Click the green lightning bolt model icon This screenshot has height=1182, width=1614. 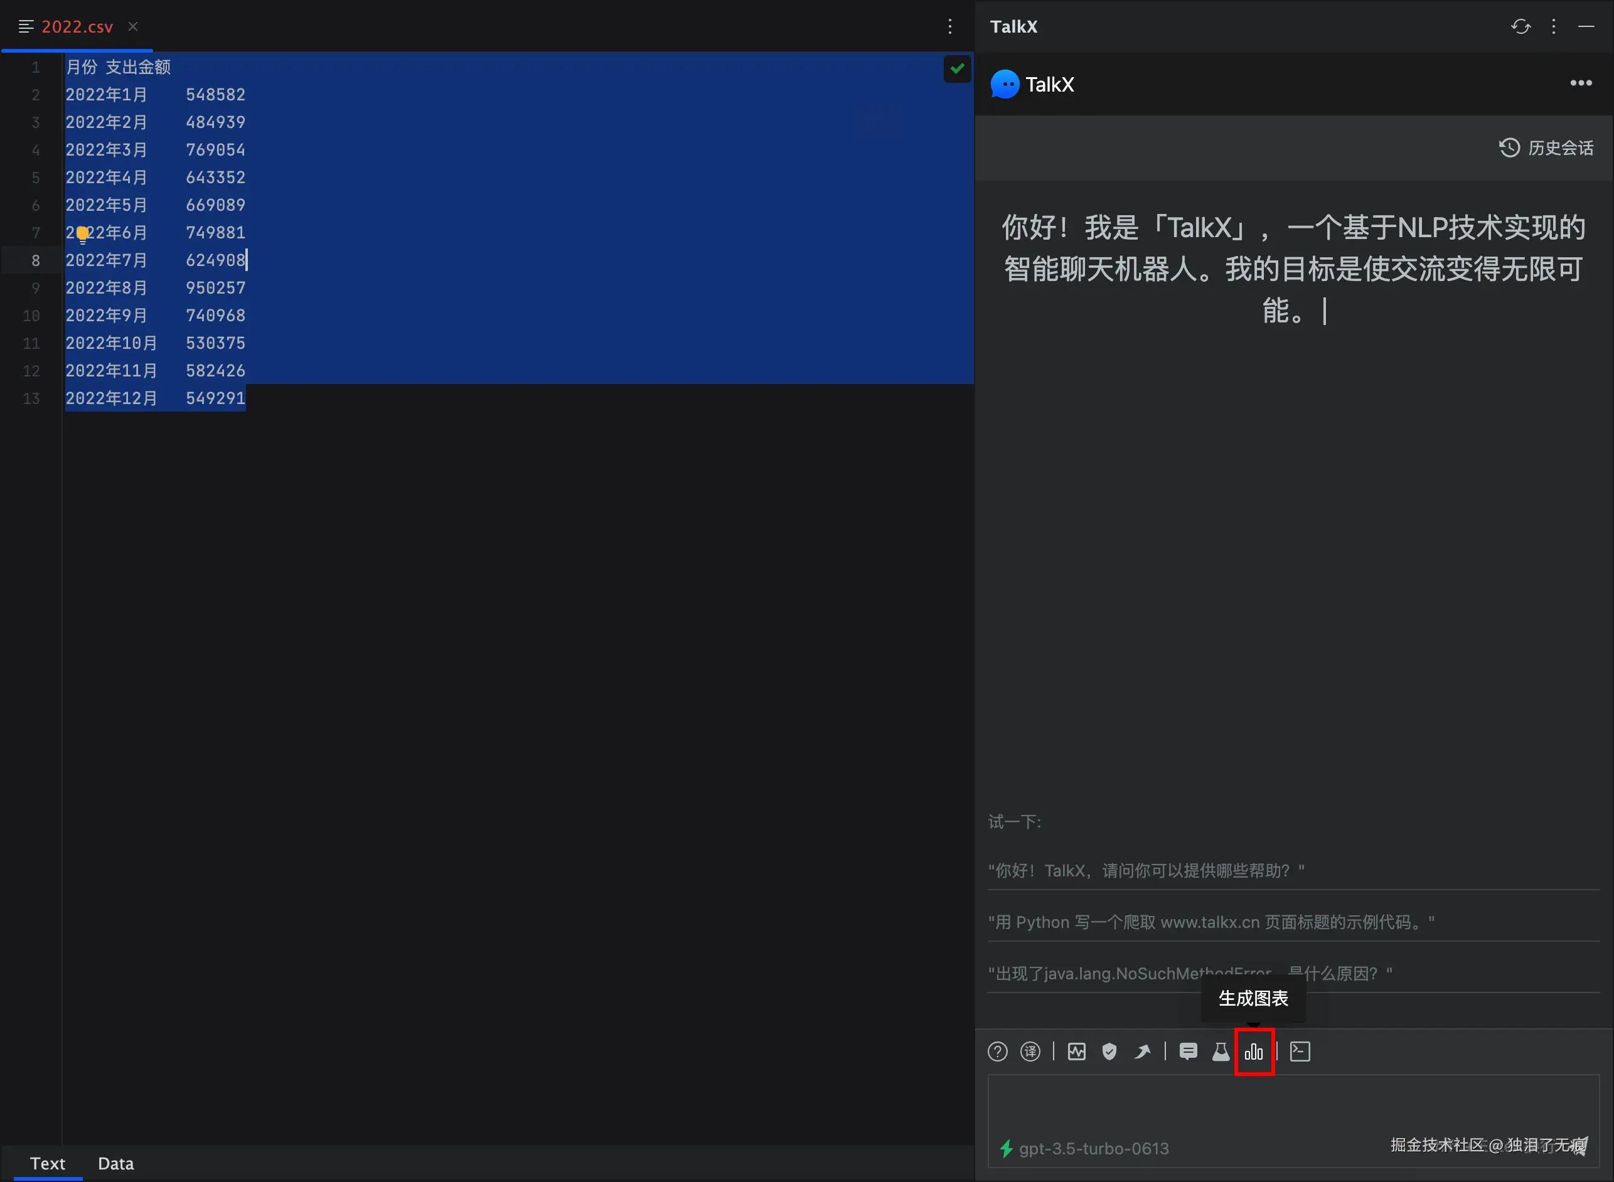1006,1148
